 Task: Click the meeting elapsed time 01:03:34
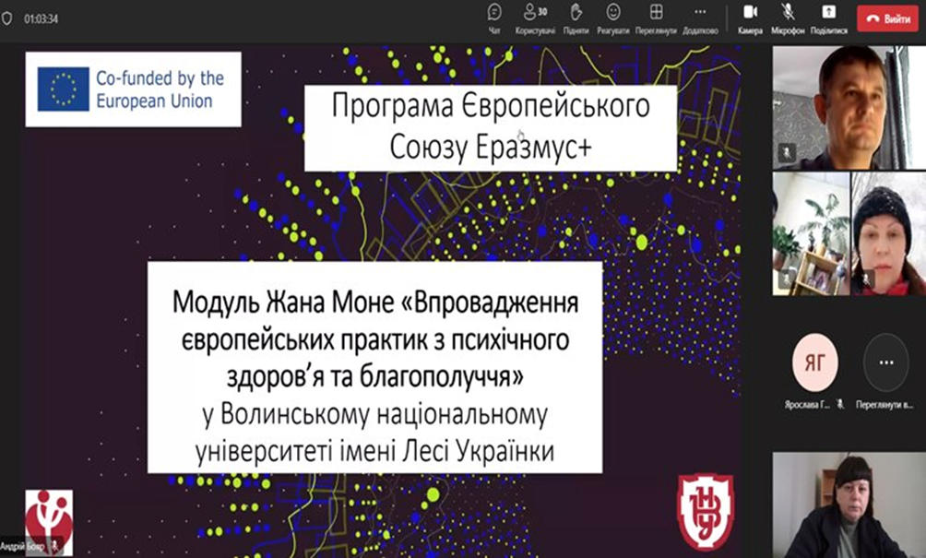coord(42,18)
